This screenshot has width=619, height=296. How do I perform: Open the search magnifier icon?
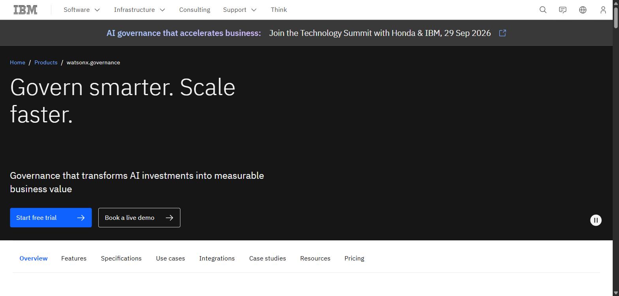tap(543, 10)
